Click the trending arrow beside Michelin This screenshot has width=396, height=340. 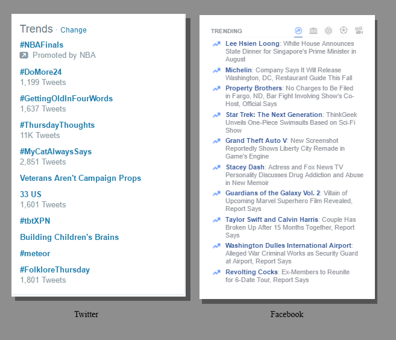216,71
